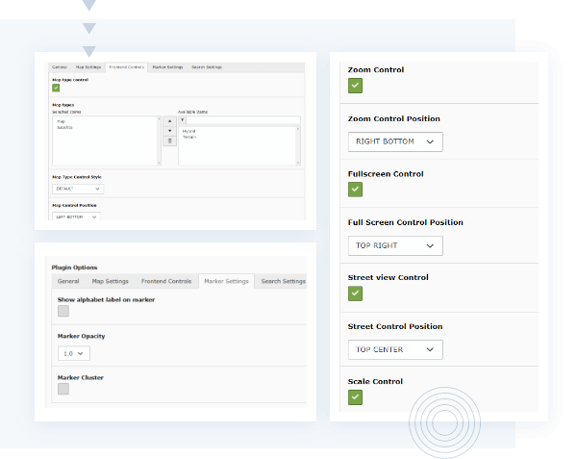Image resolution: width=577 pixels, height=459 pixels.
Task: Enable Show alphabet label on marker
Action: click(63, 311)
